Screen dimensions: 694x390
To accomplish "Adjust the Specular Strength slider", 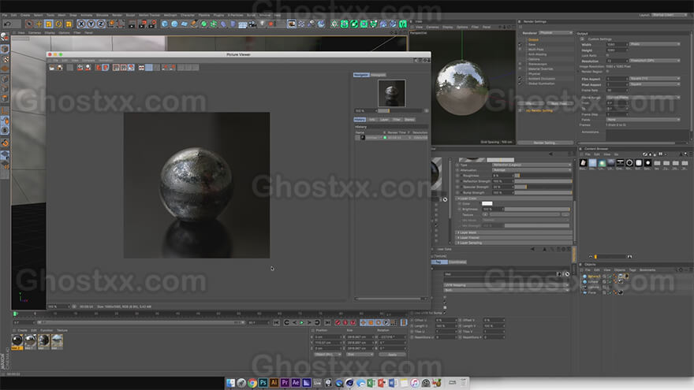I will coord(543,187).
